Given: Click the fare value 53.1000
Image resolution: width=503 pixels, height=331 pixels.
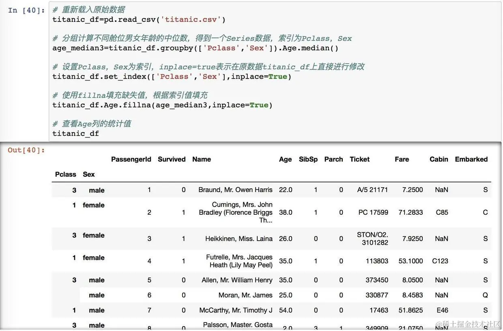Looking at the screenshot, I should [411, 261].
